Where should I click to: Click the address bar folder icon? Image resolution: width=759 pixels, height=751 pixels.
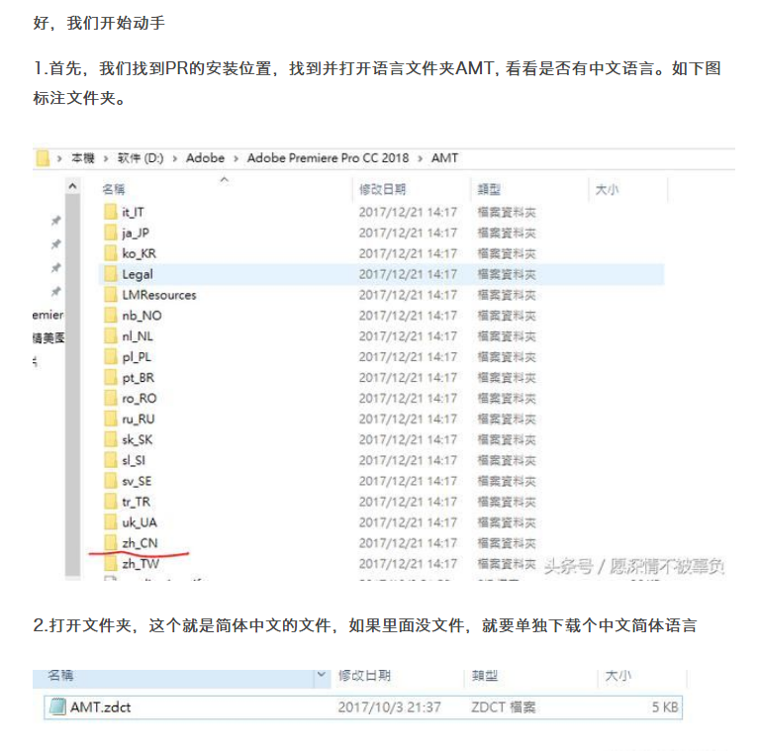(x=43, y=158)
